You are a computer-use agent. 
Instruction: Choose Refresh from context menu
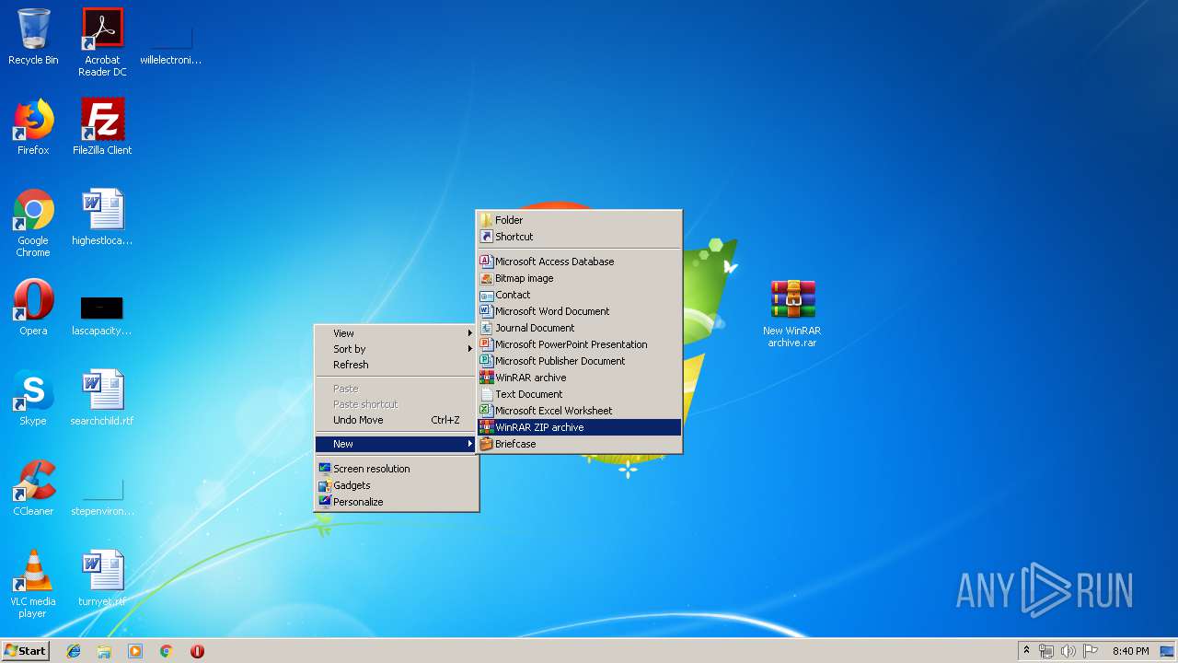[396, 365]
